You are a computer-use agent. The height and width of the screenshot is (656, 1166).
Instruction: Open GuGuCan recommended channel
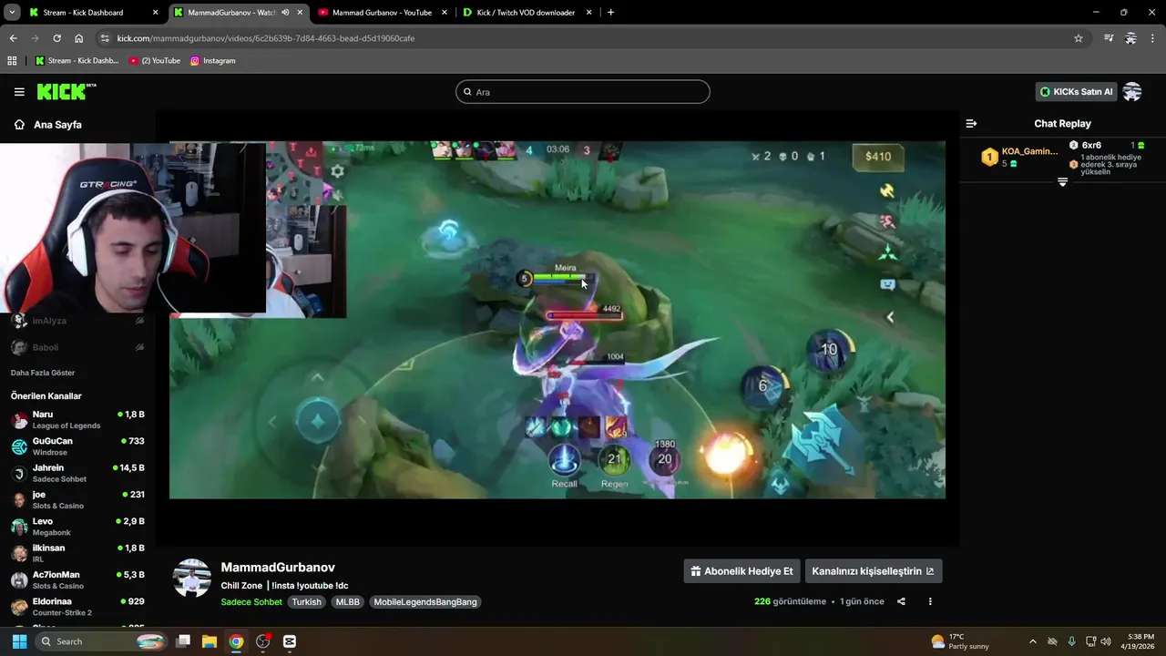[77, 446]
